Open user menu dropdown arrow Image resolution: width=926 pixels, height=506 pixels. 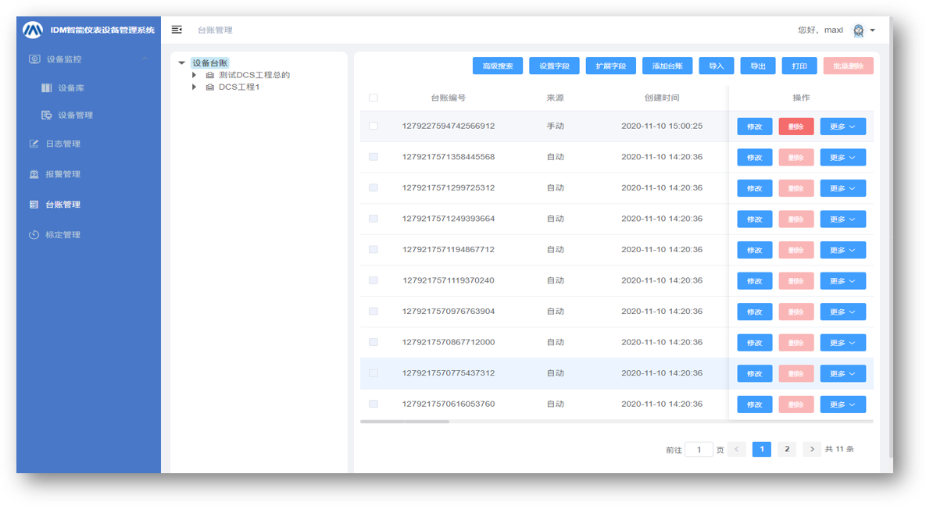[x=872, y=30]
